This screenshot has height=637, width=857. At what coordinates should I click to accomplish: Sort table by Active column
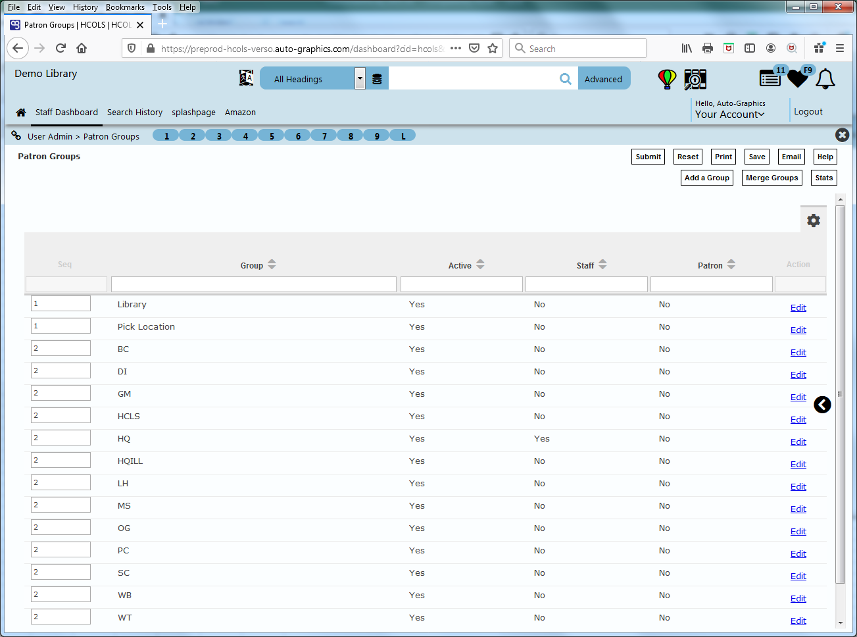481,265
